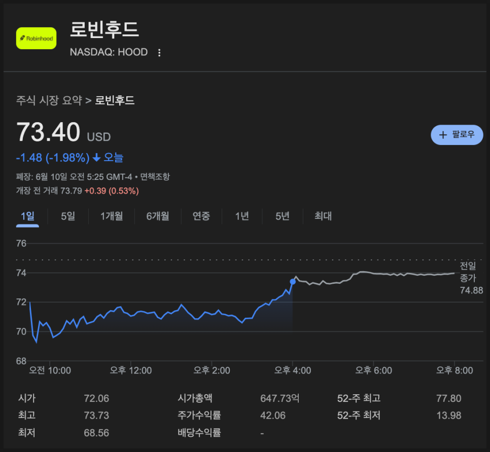490x452 pixels.
Task: Switch to the 연중 chart tab
Action: [201, 216]
